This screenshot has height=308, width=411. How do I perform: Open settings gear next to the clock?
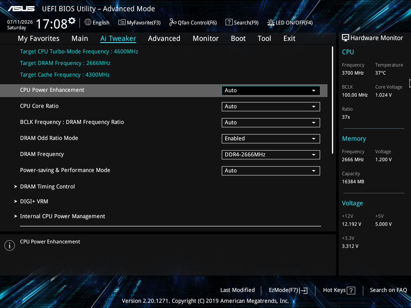72,21
